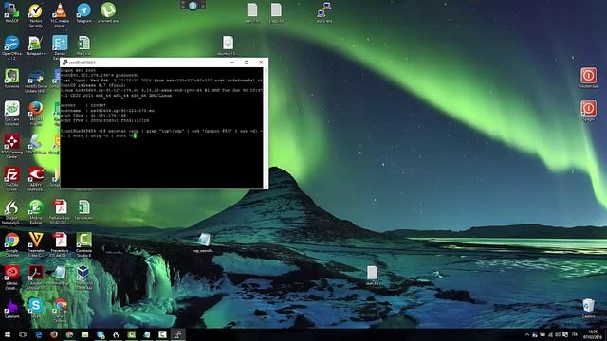Switch to PuTTY in the taskbar
This screenshot has height=341, width=607.
(x=177, y=334)
